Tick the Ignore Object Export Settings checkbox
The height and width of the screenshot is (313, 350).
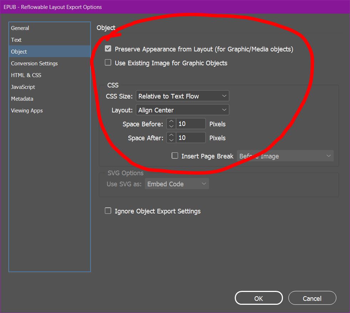coord(108,211)
